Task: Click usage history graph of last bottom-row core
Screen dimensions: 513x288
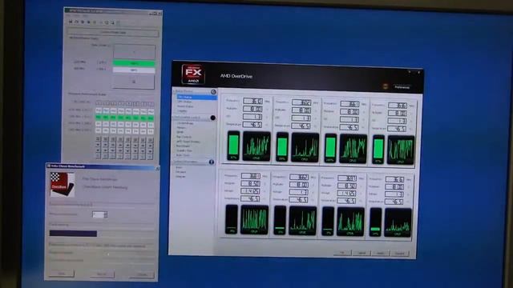Action: [398, 222]
